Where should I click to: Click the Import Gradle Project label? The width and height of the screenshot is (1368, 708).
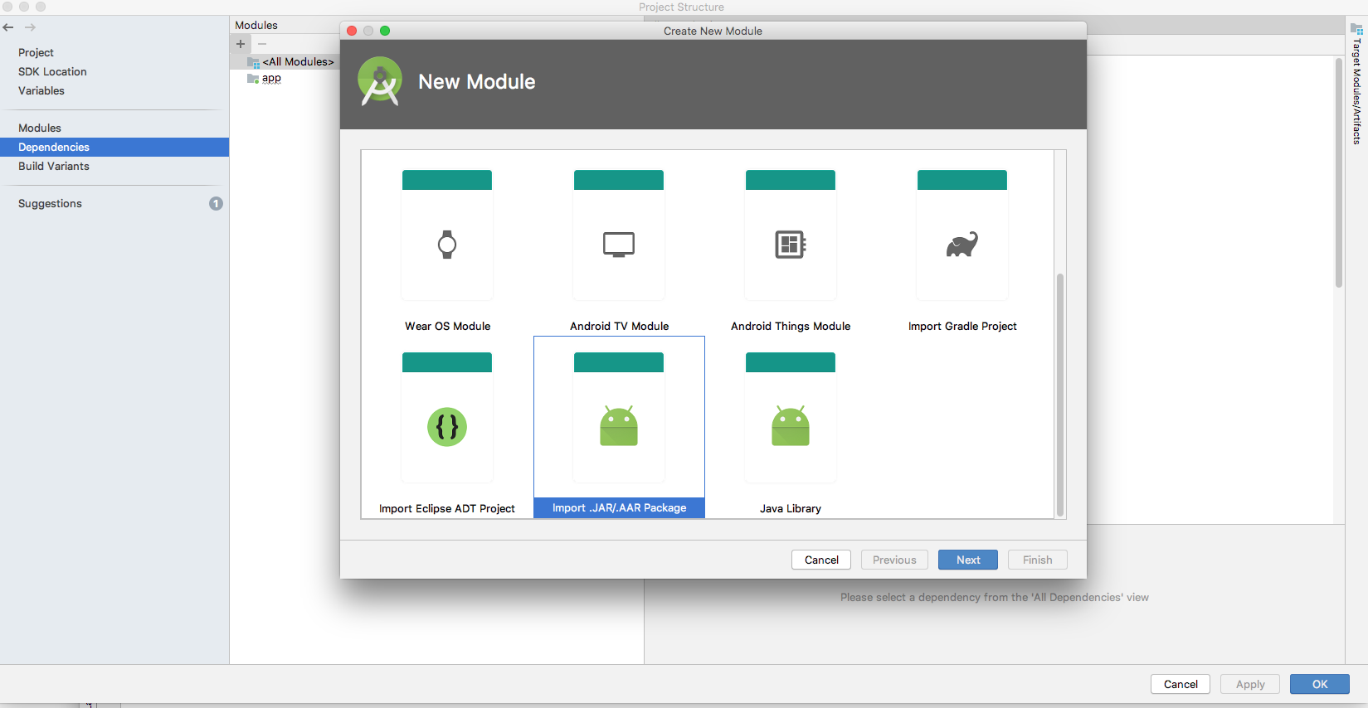962,326
